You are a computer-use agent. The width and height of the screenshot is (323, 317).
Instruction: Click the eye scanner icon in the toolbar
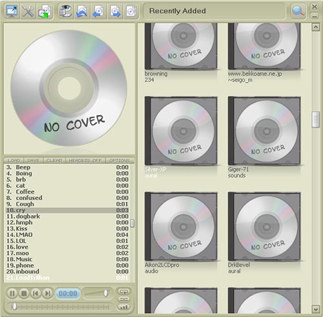(x=66, y=11)
